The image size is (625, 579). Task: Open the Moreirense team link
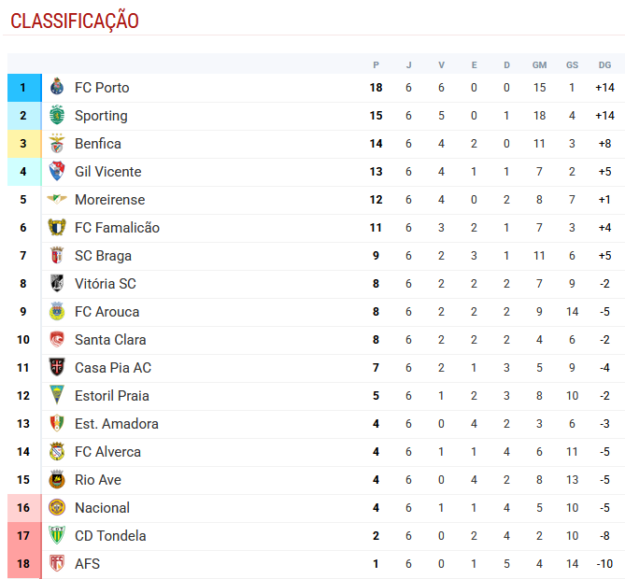[x=109, y=200]
